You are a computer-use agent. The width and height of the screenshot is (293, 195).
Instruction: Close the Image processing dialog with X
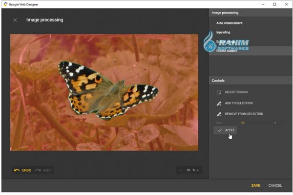(x=15, y=20)
